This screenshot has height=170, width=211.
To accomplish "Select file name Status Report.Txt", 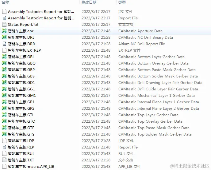I will pos(23,24).
